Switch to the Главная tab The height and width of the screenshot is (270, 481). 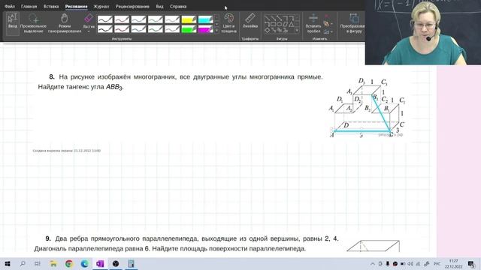click(x=29, y=7)
